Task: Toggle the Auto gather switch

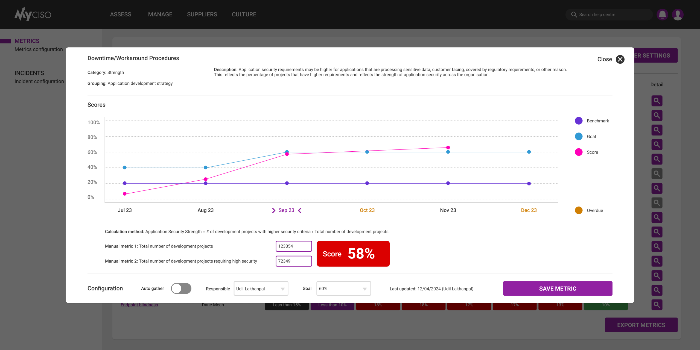Action: point(181,289)
